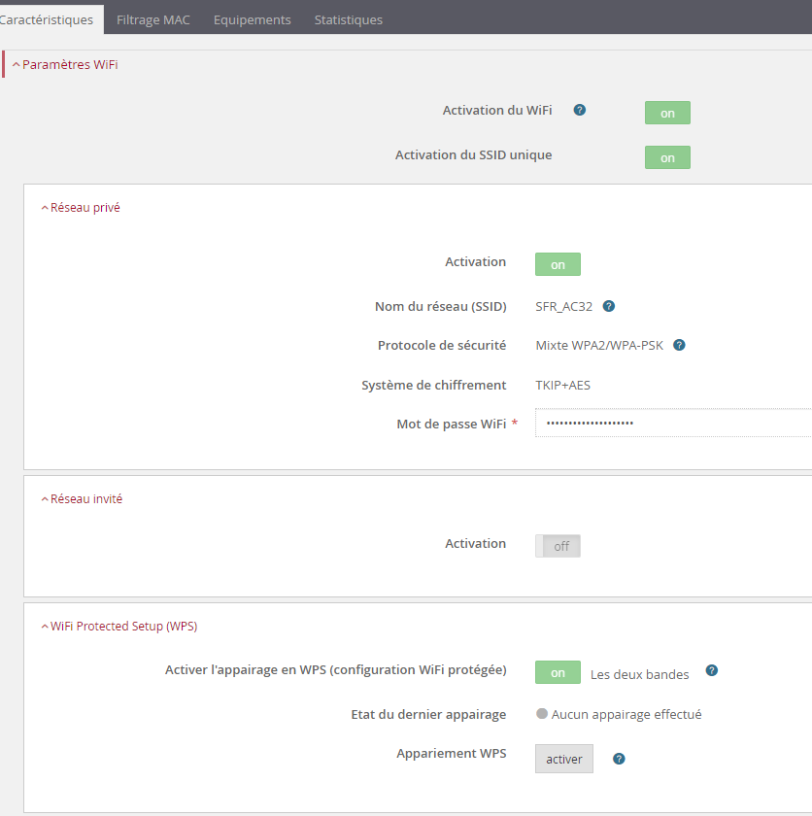Collapse the Réseau privé section
Image resolution: width=812 pixels, height=816 pixels.
point(81,207)
